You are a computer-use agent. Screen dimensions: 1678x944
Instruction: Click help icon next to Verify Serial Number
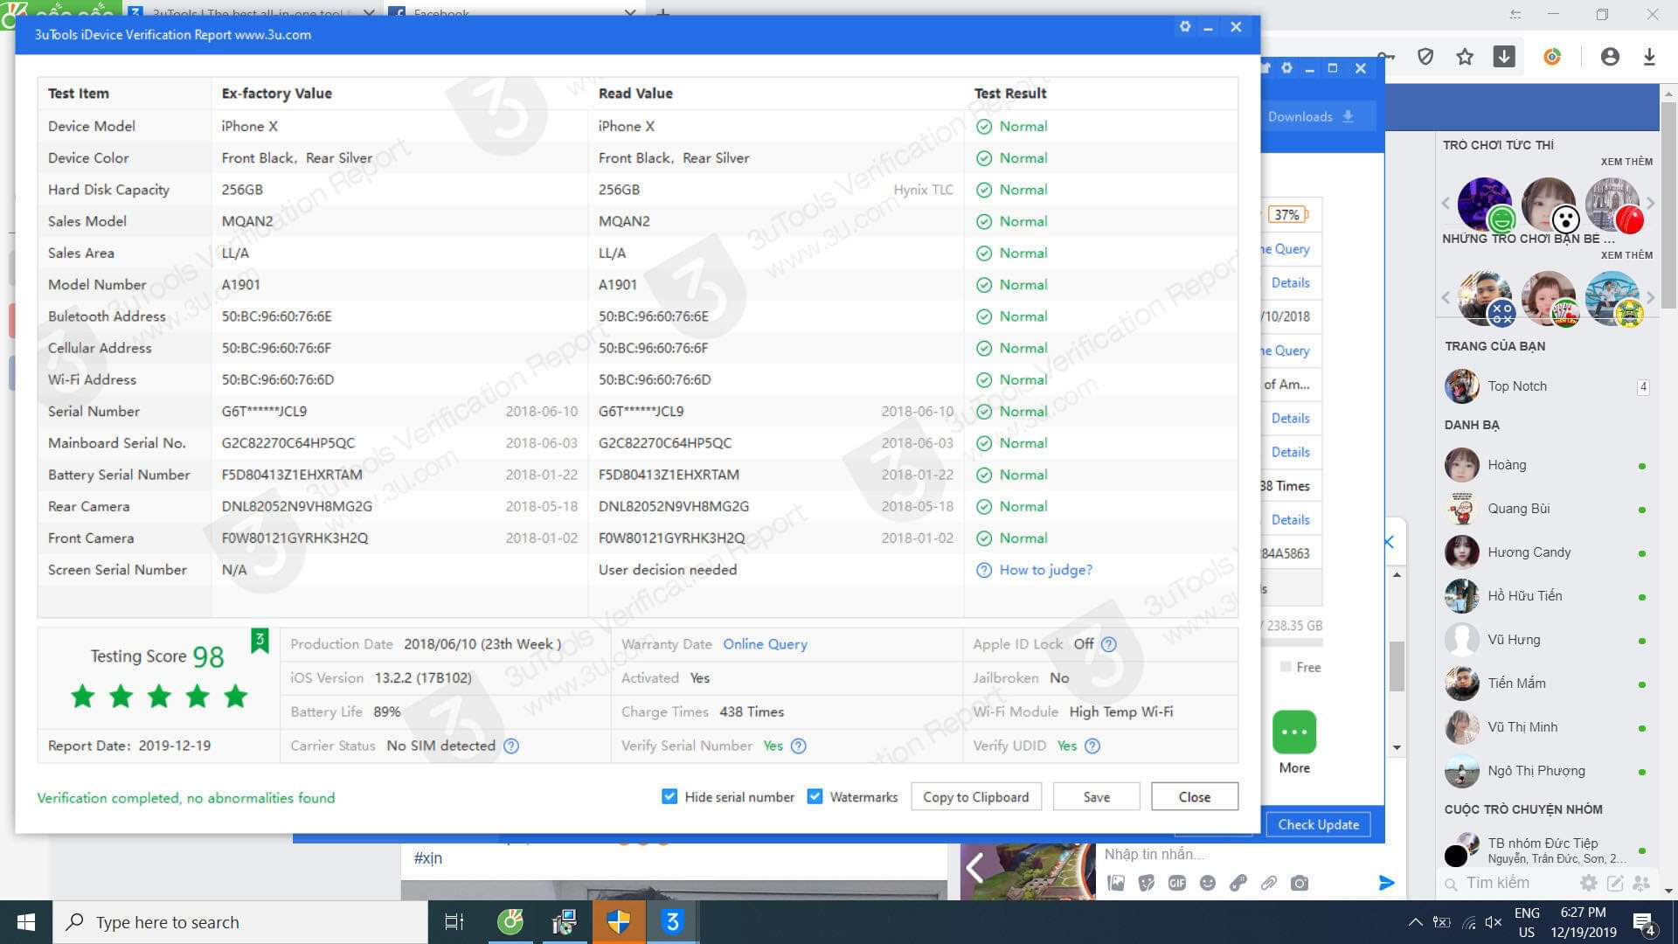(x=798, y=746)
